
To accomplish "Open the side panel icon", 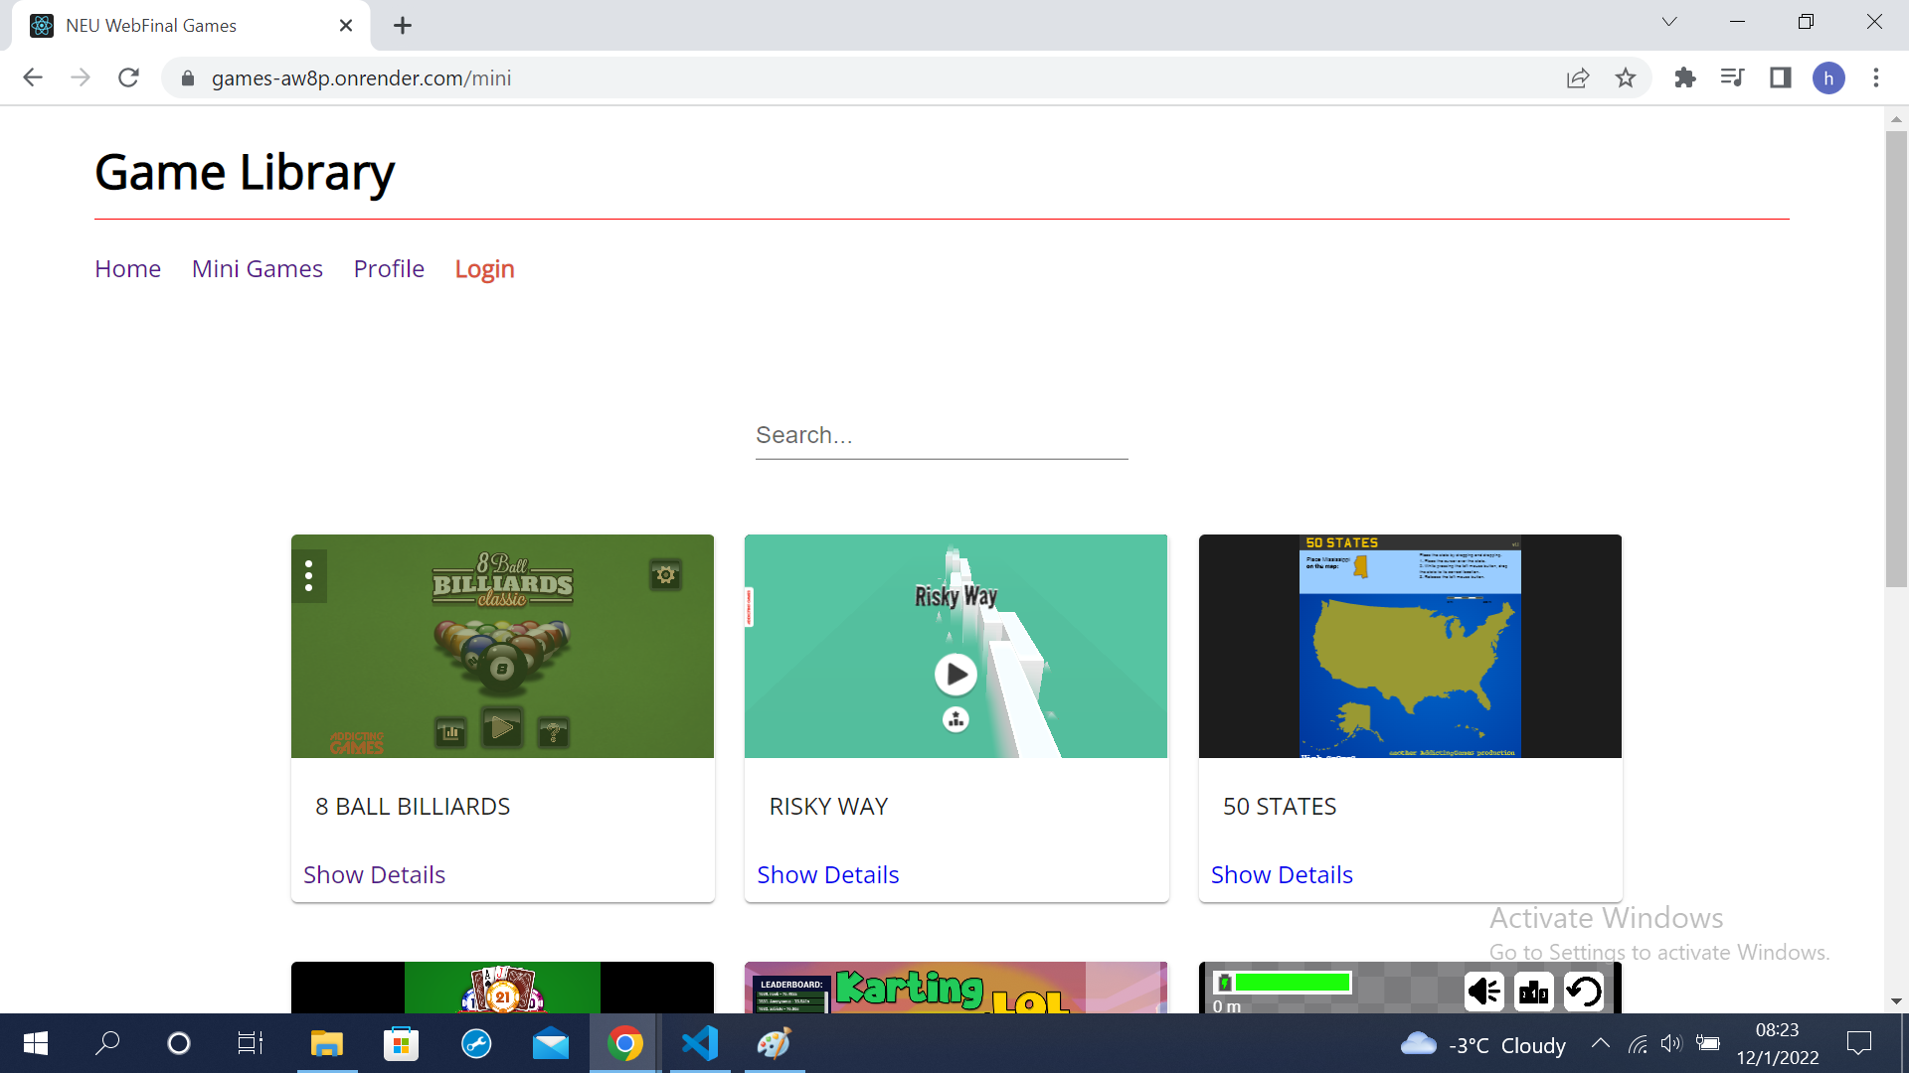I will point(1780,78).
